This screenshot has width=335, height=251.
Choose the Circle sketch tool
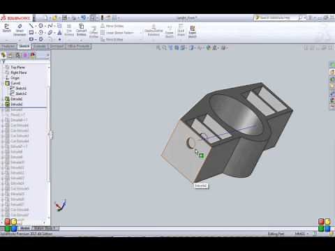[40, 26]
